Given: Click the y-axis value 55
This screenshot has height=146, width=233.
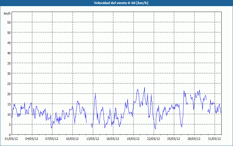Looking at the screenshot, I should point(9,22).
